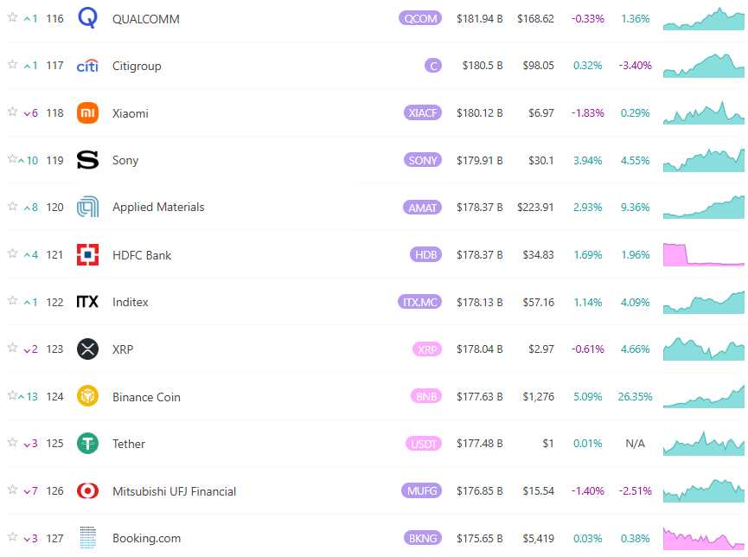This screenshot has width=748, height=557.
Task: Click the Xiaomi orange logo
Action: (x=87, y=113)
